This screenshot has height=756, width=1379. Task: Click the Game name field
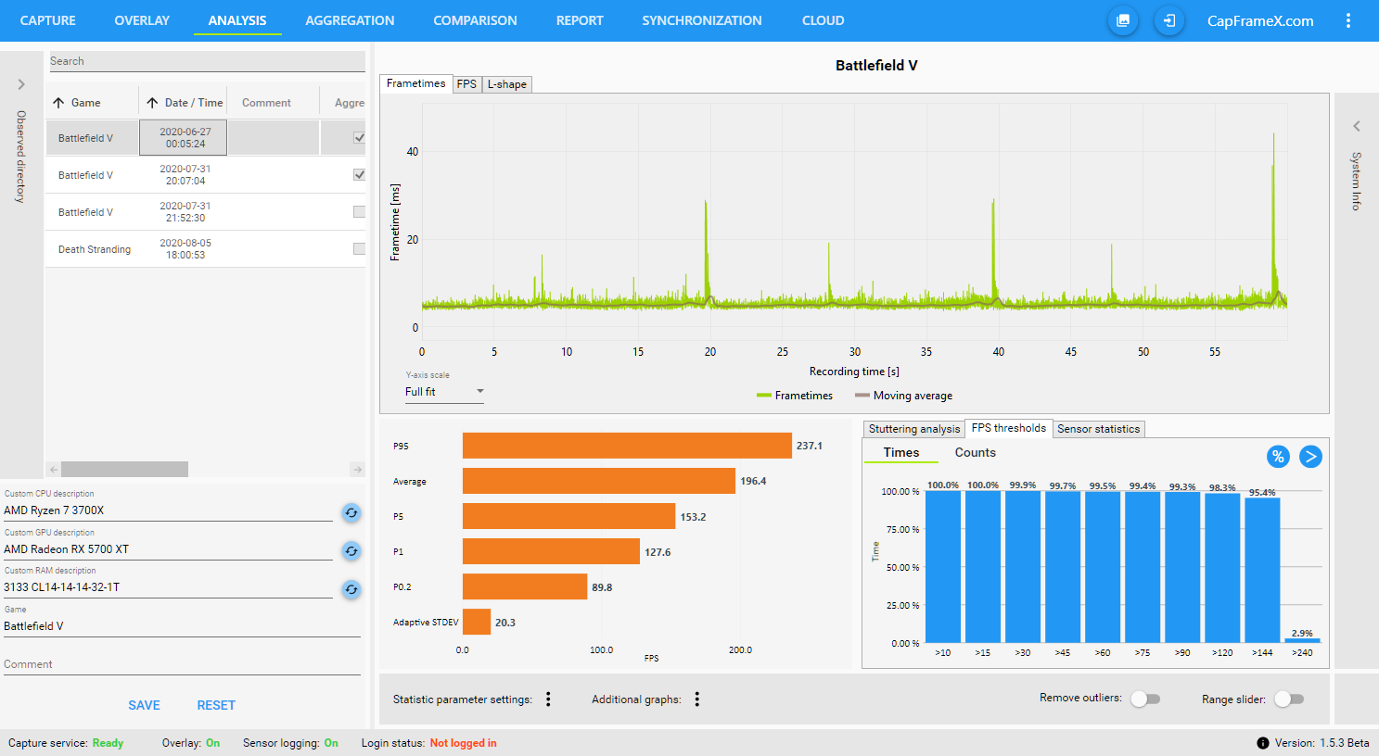tap(182, 626)
